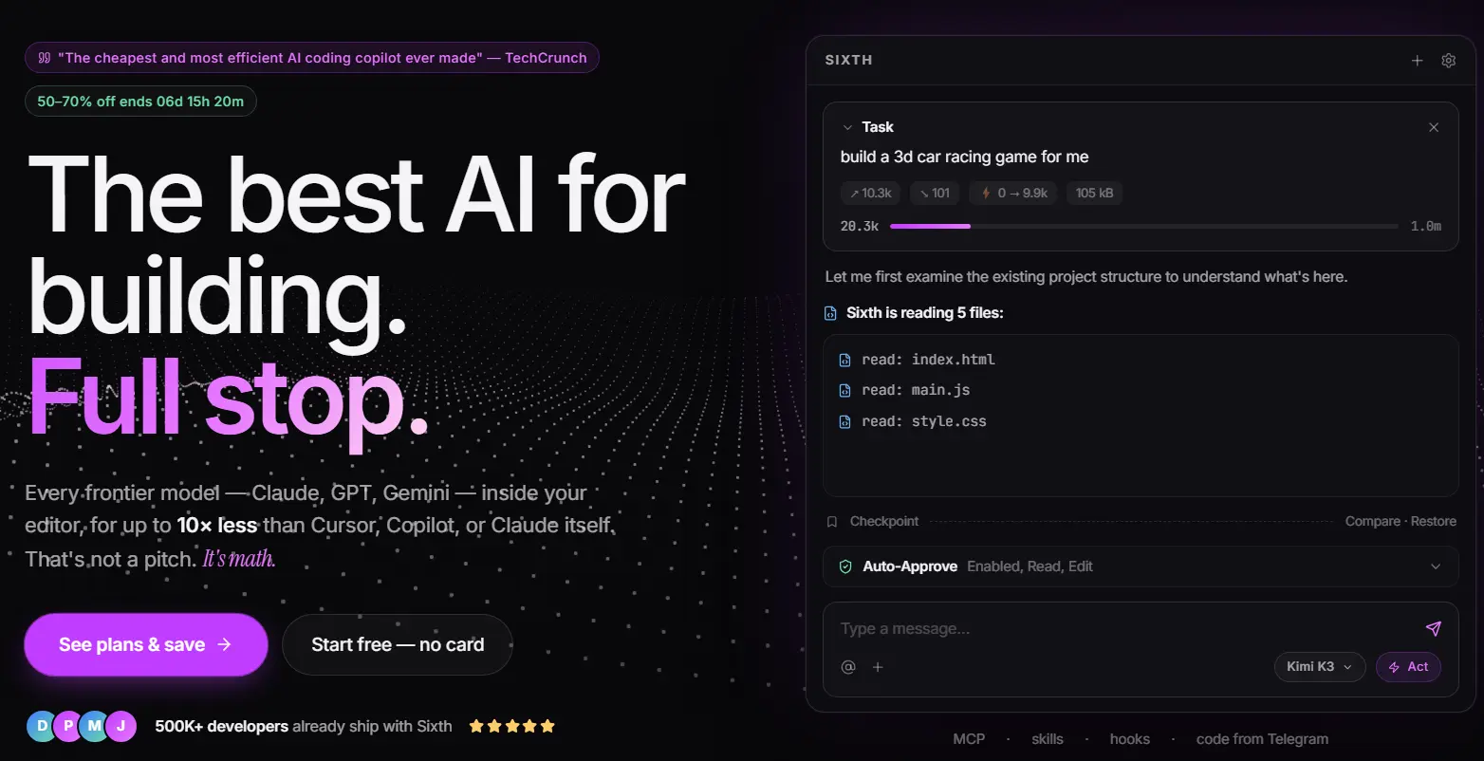Click the Auto-Approve shield icon

845,566
